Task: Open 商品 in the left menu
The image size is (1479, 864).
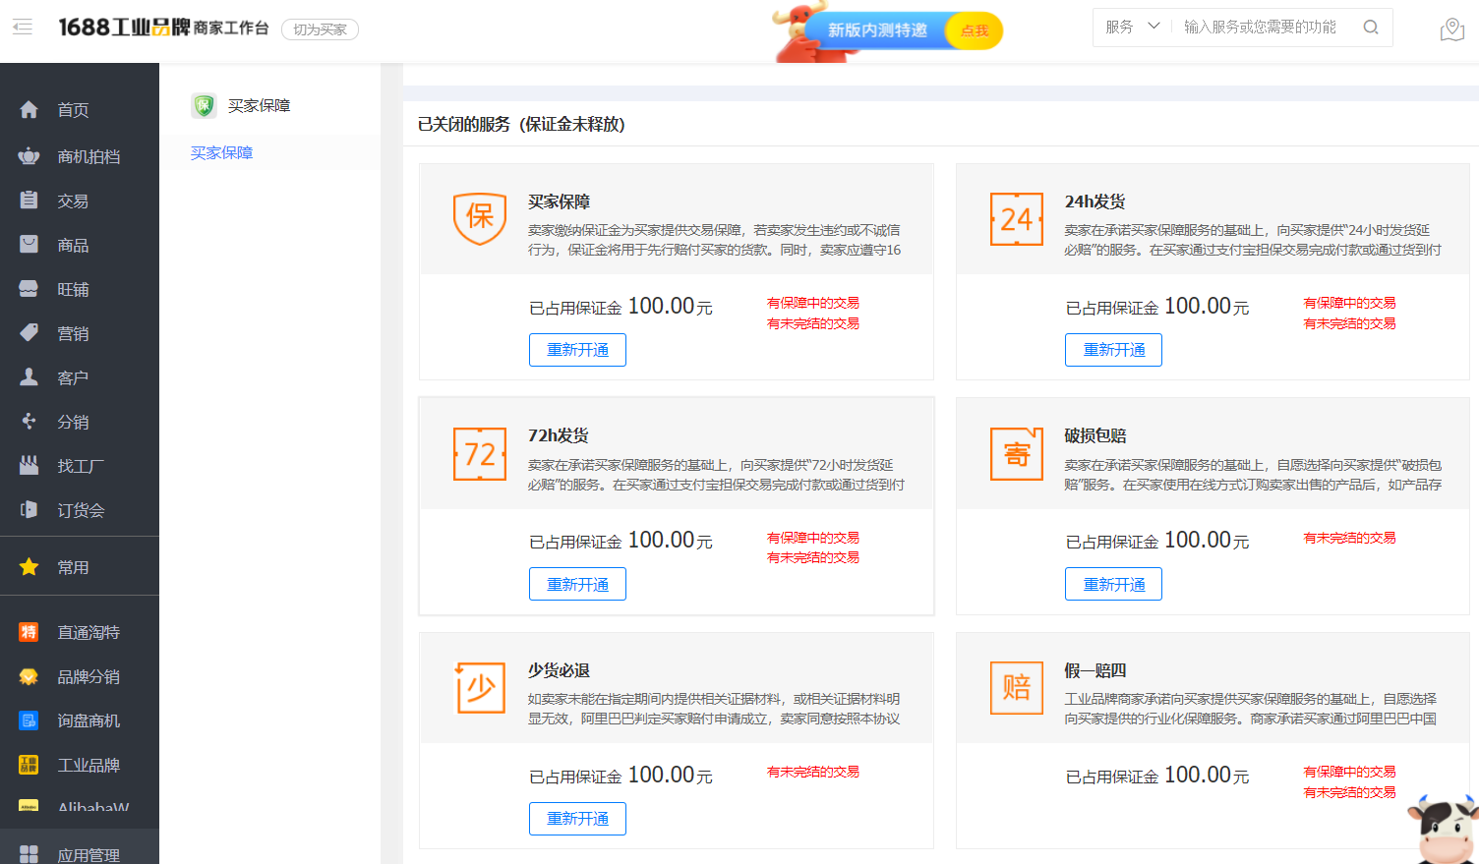Action: coord(73,245)
